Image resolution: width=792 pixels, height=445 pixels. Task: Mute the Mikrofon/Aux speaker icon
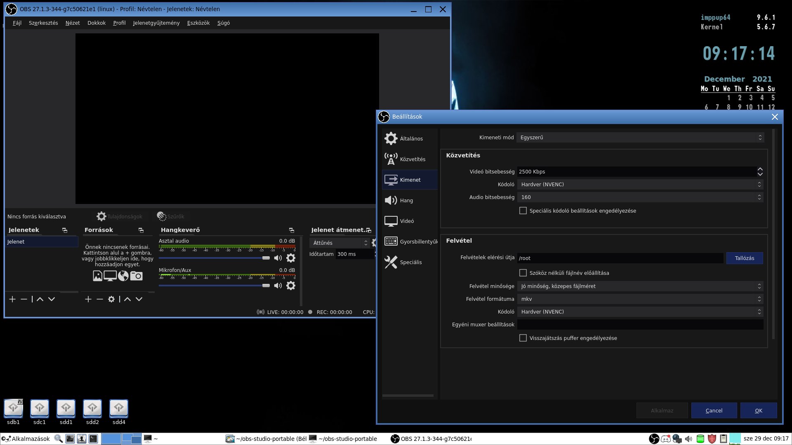pyautogui.click(x=278, y=286)
